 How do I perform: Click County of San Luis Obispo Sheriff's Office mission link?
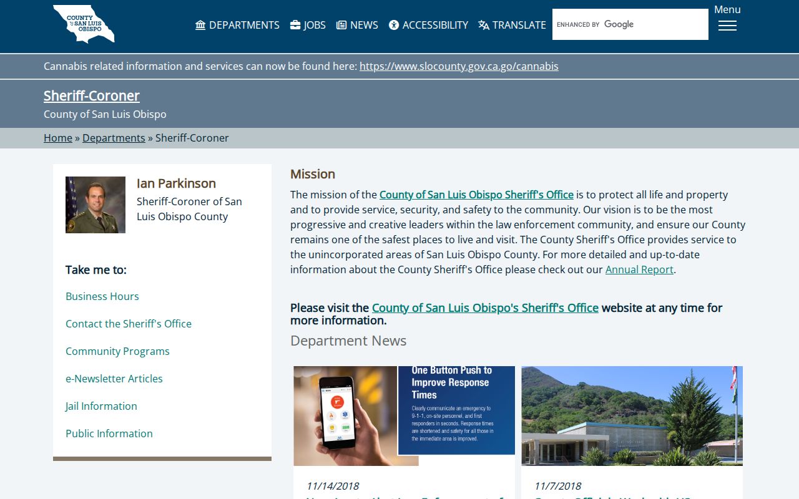pyautogui.click(x=476, y=195)
